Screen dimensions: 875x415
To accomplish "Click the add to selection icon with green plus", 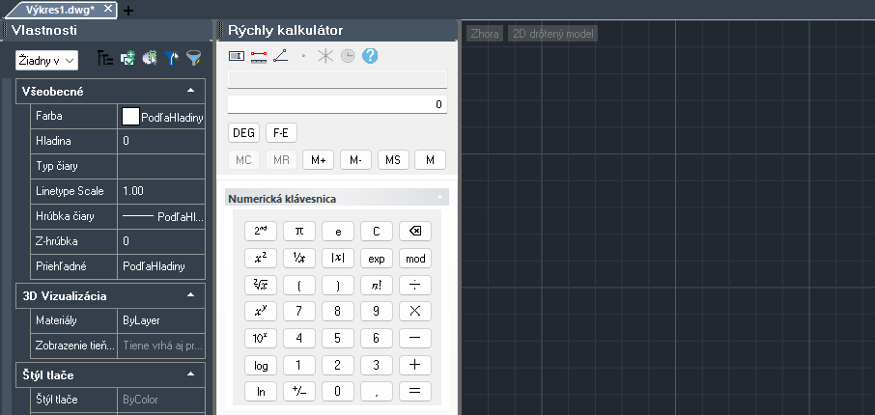I will (127, 60).
